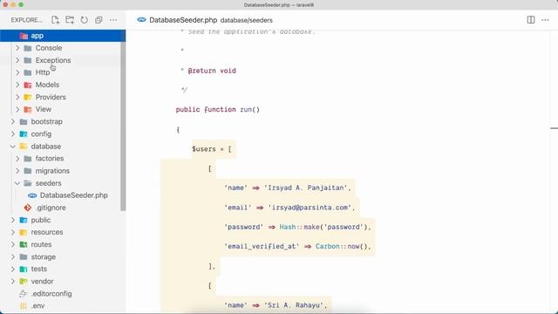Expand the storage folder chevron
The width and height of the screenshot is (558, 314).
tap(13, 256)
